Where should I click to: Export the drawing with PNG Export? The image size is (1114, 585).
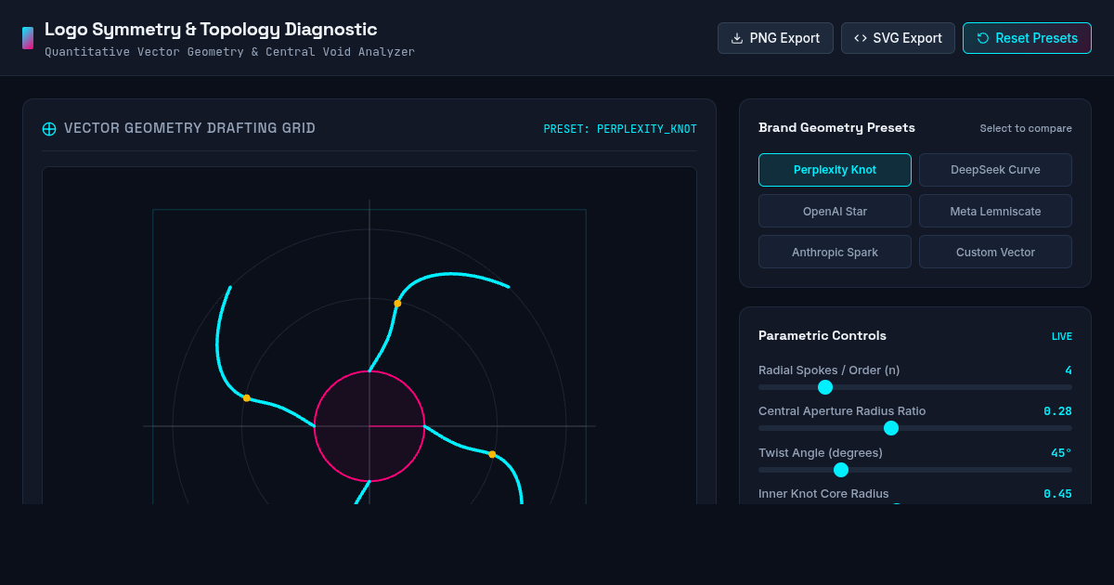(775, 38)
